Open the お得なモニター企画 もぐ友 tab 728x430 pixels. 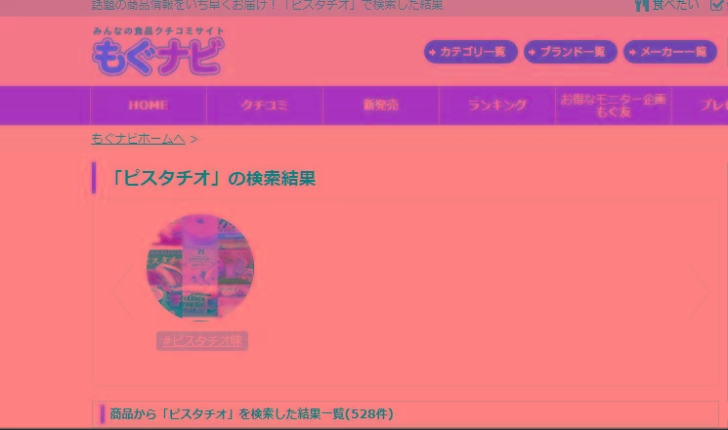614,106
